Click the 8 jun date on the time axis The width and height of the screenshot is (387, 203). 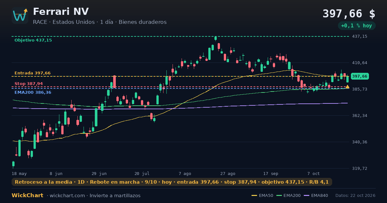[x=56, y=173]
